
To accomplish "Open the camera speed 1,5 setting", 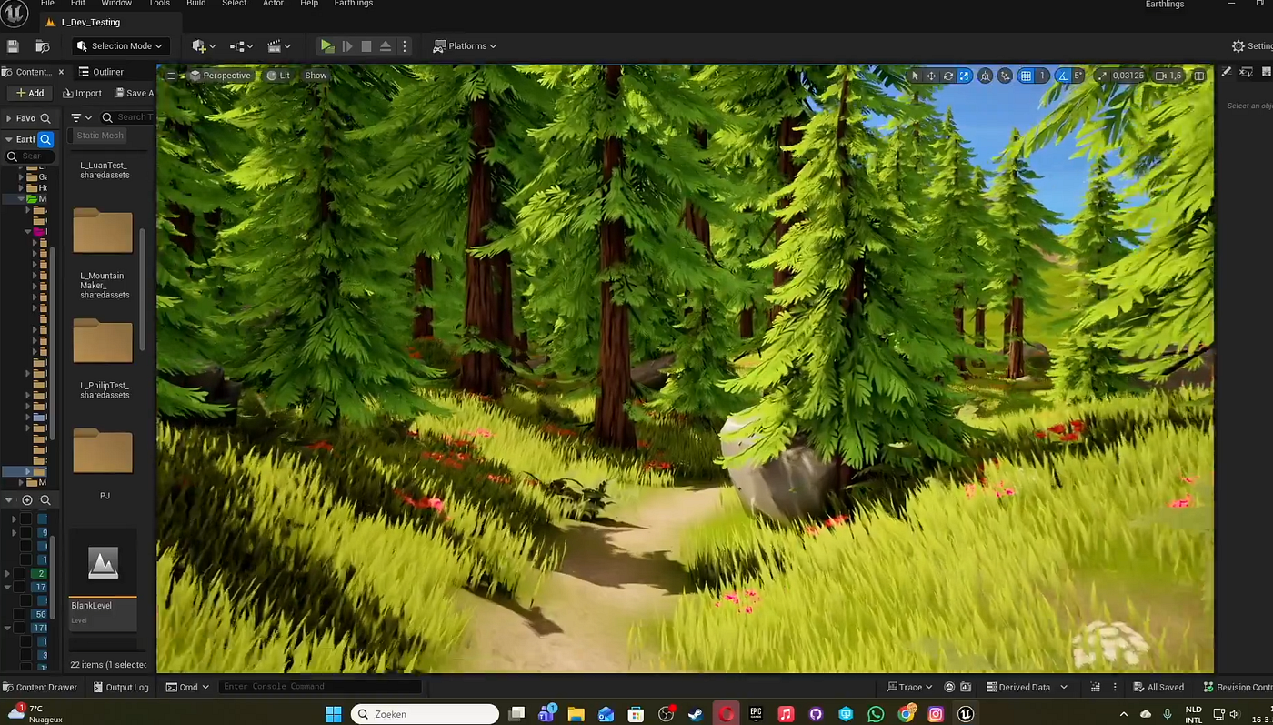I will click(1168, 76).
